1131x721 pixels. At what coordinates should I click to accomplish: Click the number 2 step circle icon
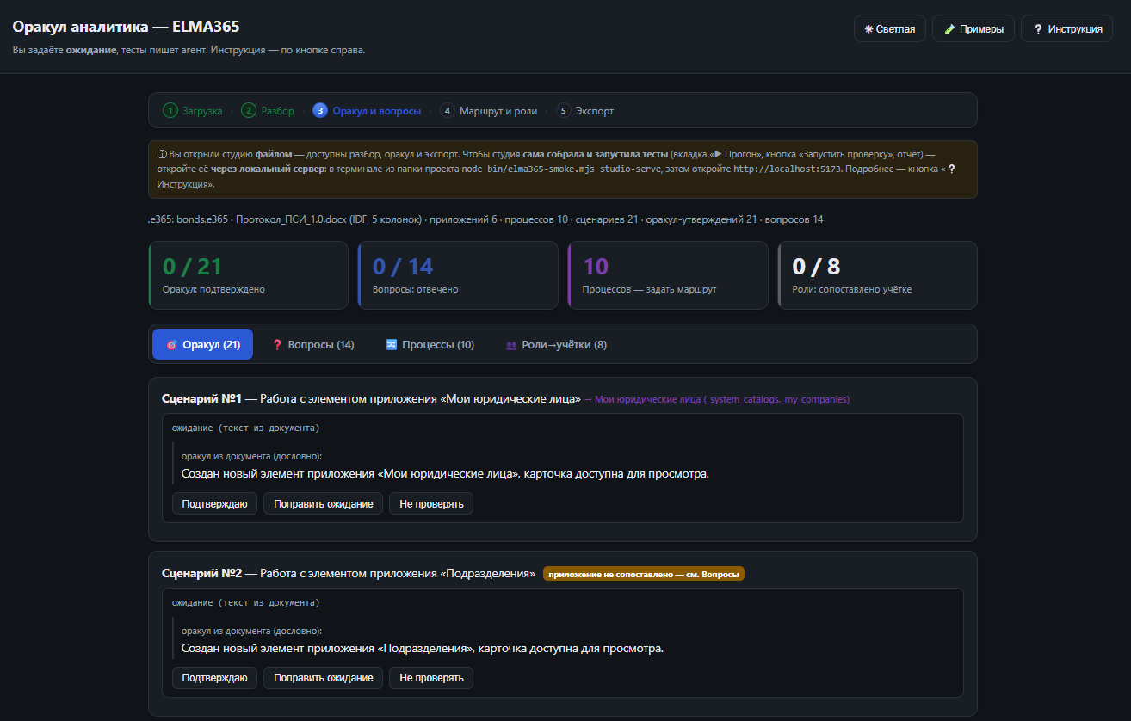coord(249,111)
